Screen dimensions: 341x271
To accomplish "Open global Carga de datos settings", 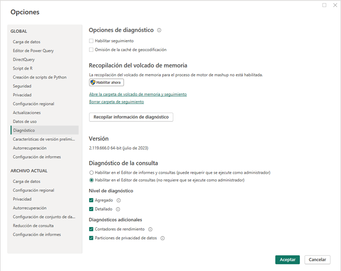I will pyautogui.click(x=45, y=42).
